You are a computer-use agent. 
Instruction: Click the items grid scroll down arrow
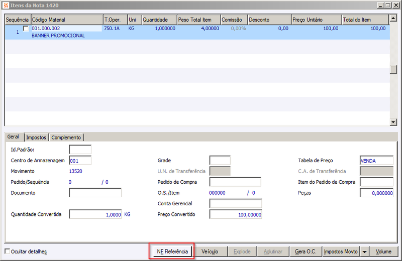pyautogui.click(x=393, y=122)
